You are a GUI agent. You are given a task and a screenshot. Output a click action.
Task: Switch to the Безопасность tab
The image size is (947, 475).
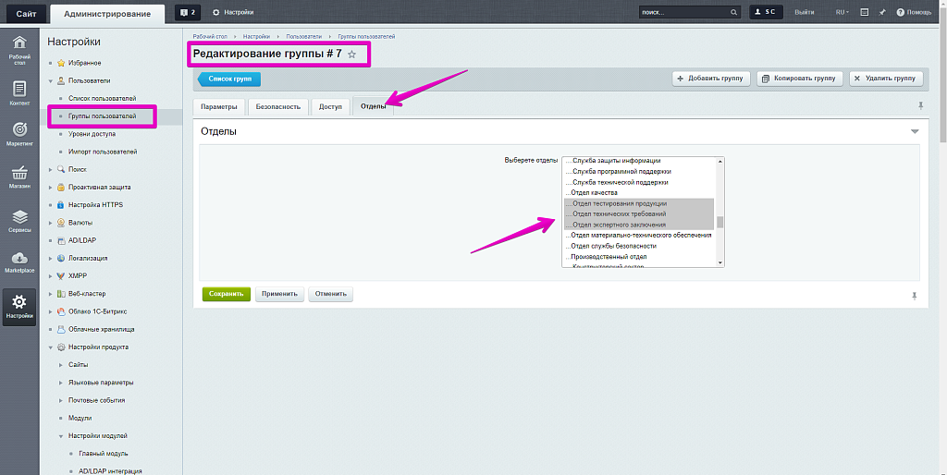click(278, 106)
